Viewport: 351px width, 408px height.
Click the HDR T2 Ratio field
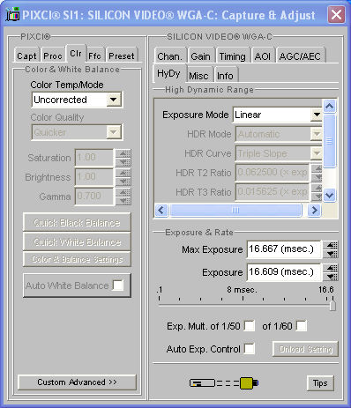(x=273, y=173)
